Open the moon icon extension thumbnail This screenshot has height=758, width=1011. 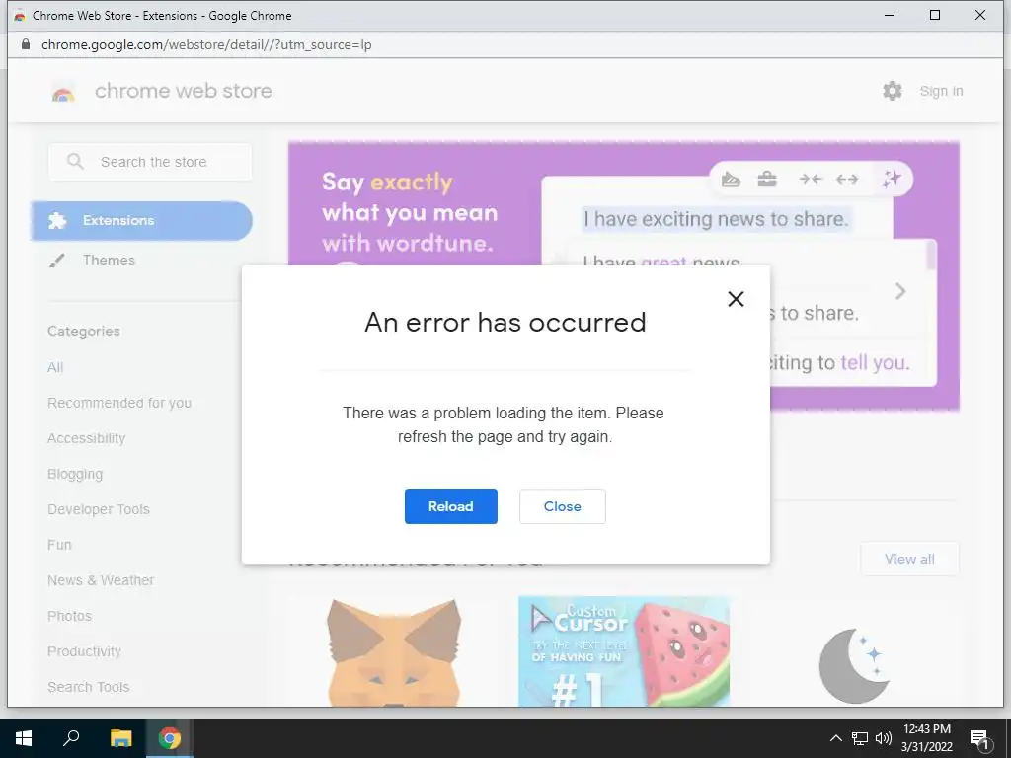point(854,666)
